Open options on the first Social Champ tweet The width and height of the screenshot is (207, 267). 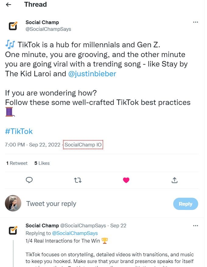pyautogui.click(x=196, y=22)
